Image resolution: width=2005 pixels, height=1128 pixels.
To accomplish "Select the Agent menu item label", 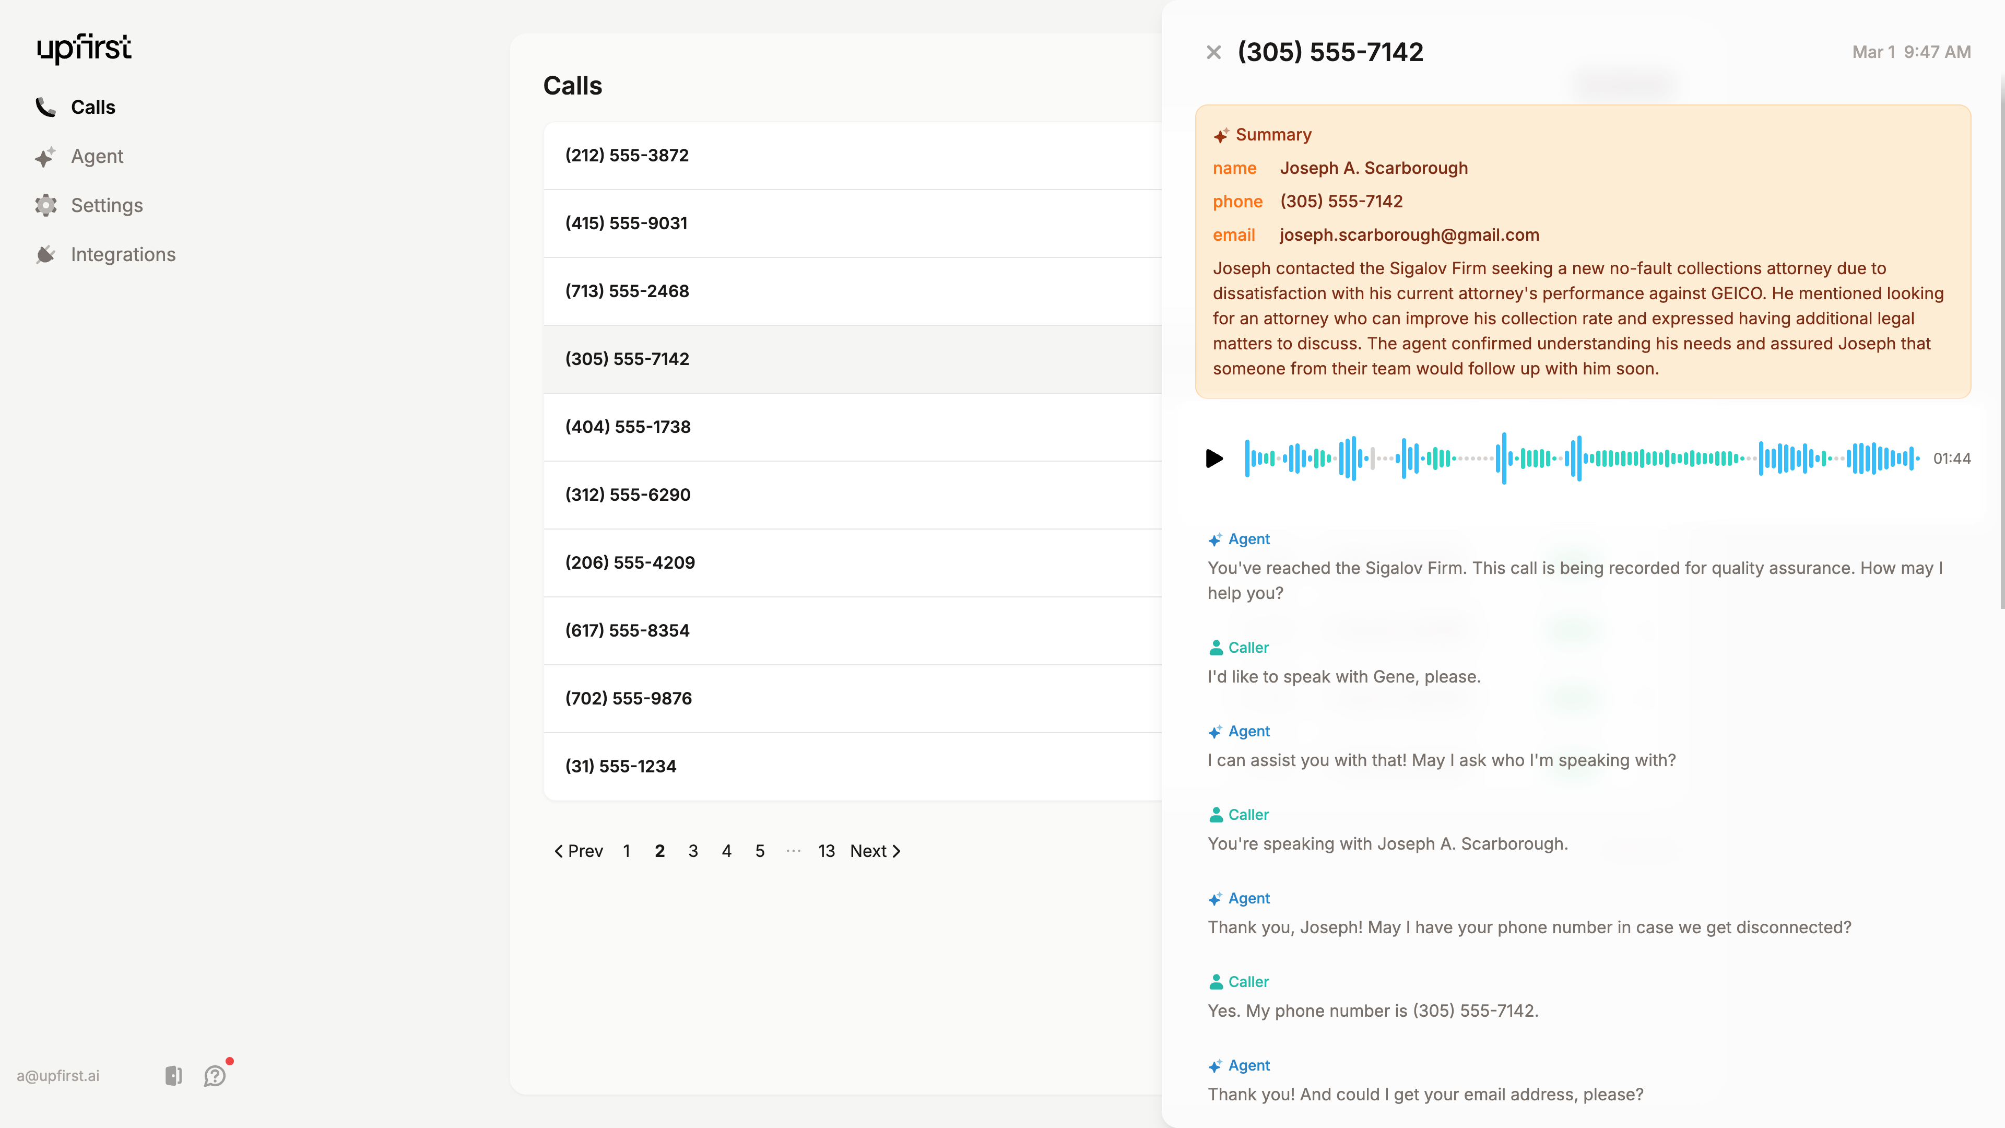I will click(x=97, y=157).
